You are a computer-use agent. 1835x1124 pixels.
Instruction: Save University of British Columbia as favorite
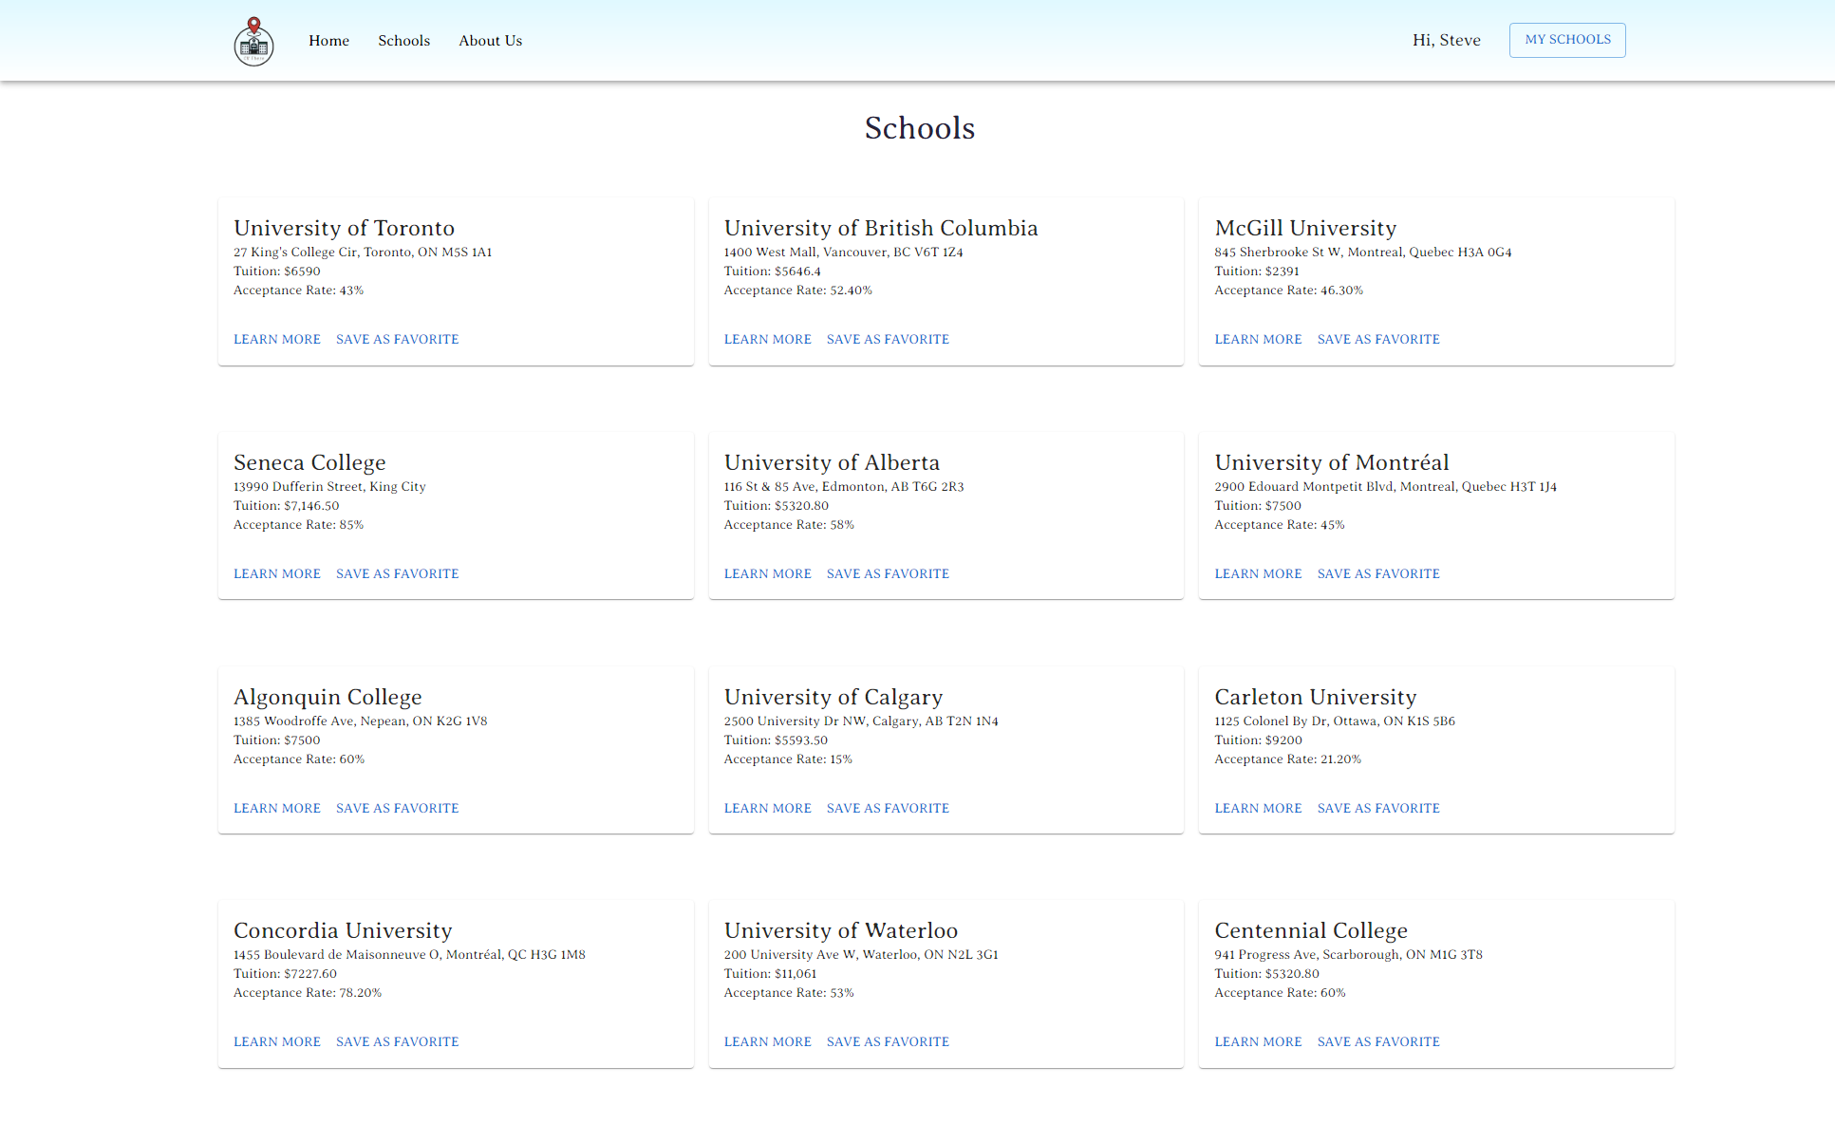coord(888,340)
